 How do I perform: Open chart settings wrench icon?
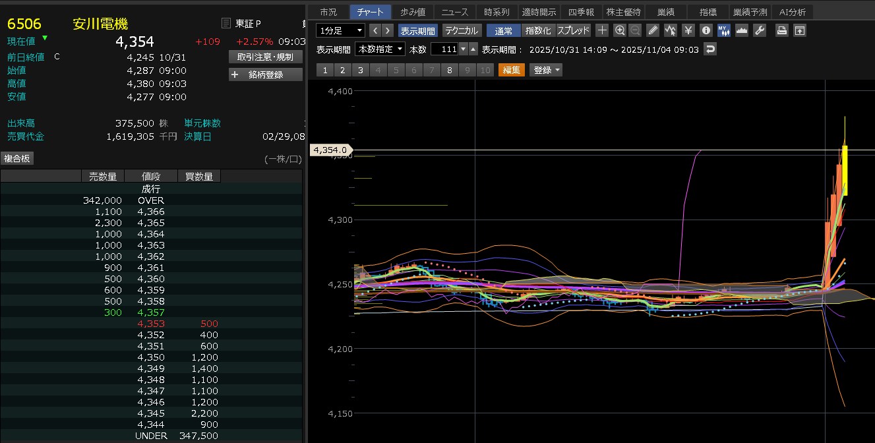point(759,30)
